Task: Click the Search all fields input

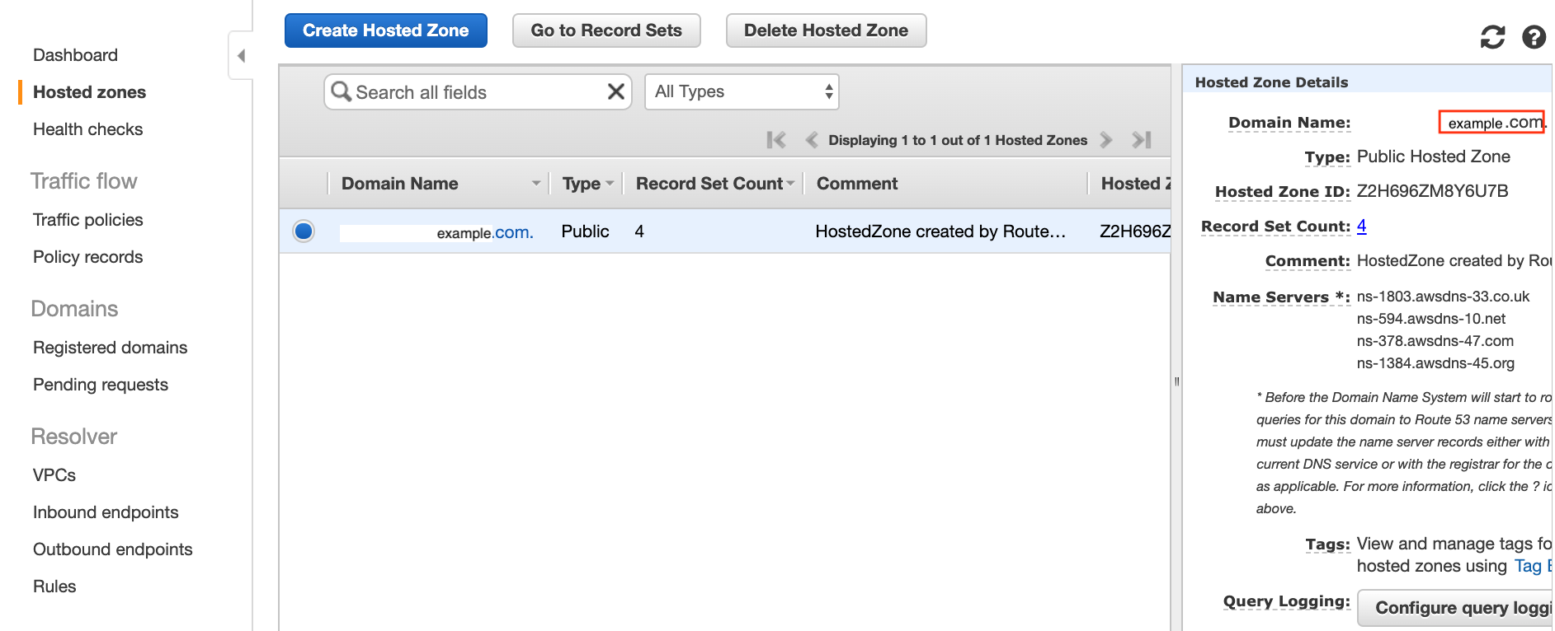Action: tap(478, 91)
